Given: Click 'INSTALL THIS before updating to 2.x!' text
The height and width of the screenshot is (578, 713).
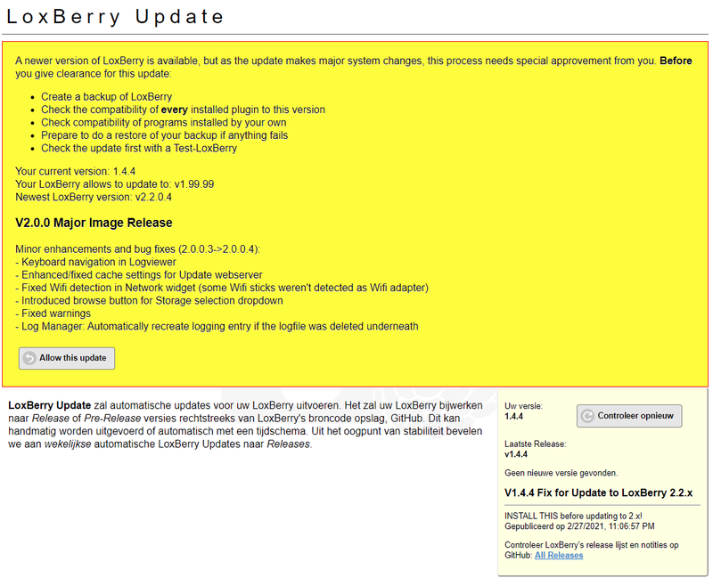Looking at the screenshot, I should 573,517.
